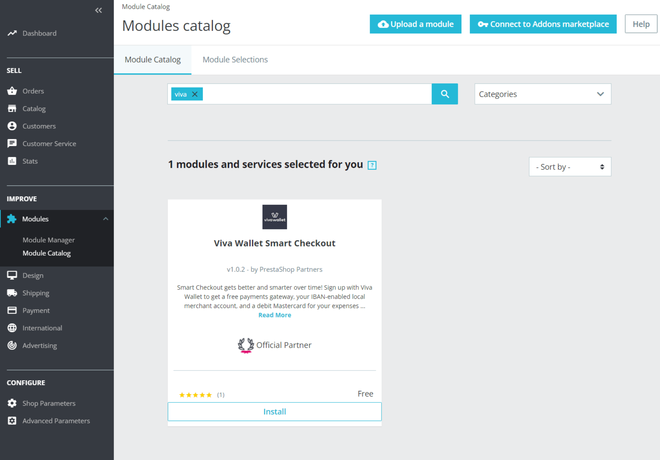Click the Shipping truck icon

point(12,293)
